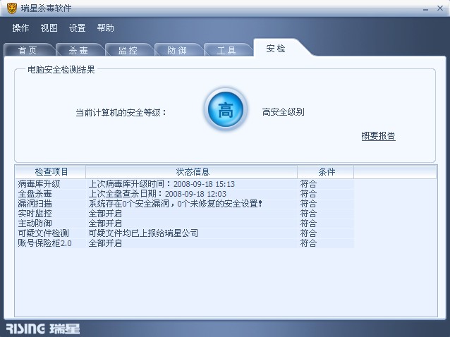Image resolution: width=450 pixels, height=337 pixels.
Task: Open the 设置 menu
Action: point(77,27)
